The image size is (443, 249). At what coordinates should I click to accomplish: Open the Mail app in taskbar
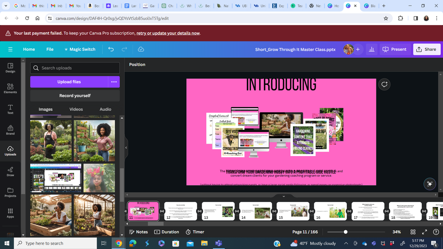tap(190, 243)
